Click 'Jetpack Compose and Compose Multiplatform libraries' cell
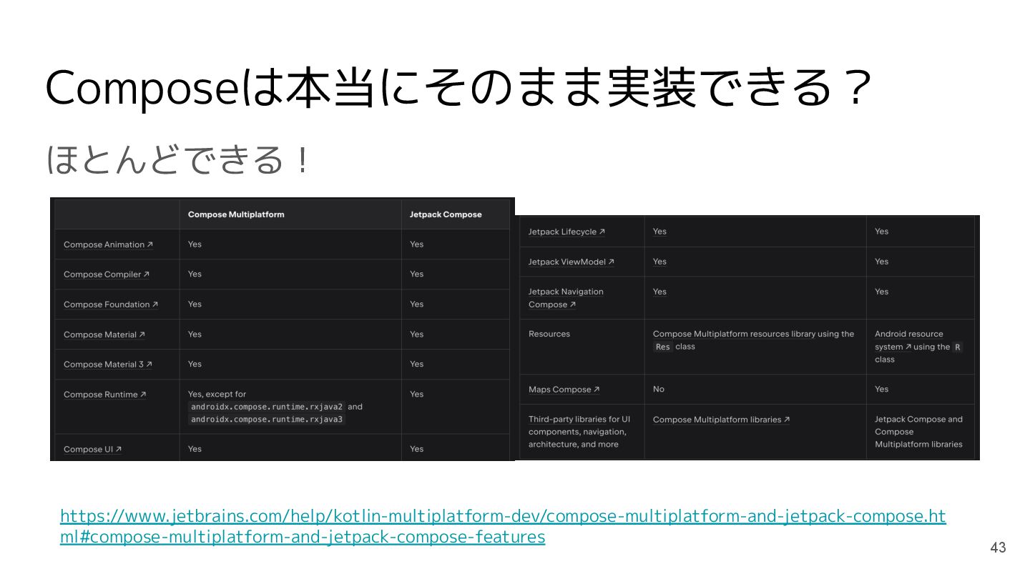 [918, 432]
